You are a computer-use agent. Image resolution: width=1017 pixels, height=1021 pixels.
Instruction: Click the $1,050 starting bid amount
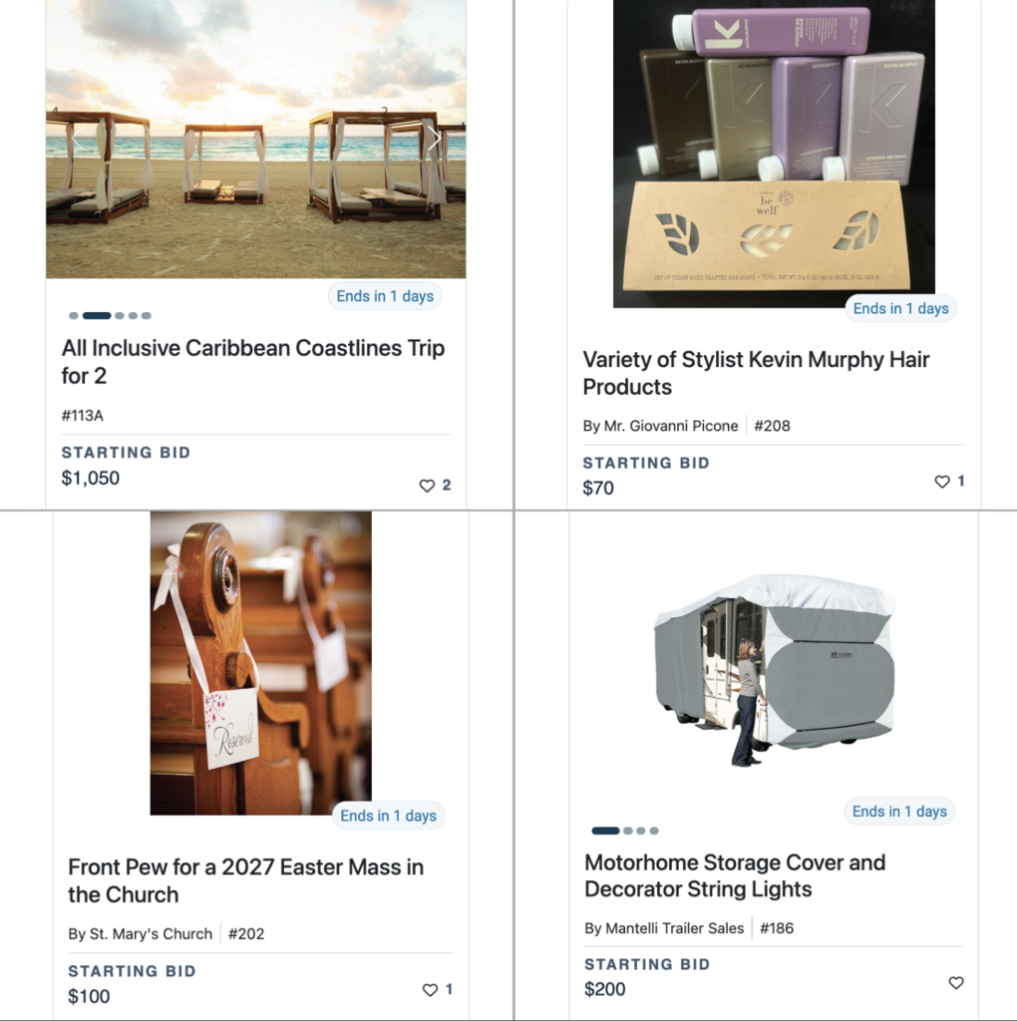tap(91, 479)
